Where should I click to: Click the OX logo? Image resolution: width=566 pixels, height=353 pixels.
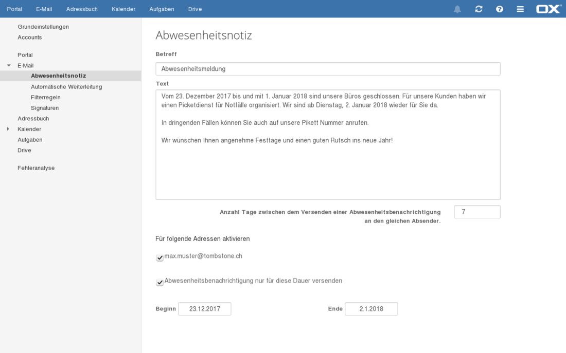click(x=548, y=9)
